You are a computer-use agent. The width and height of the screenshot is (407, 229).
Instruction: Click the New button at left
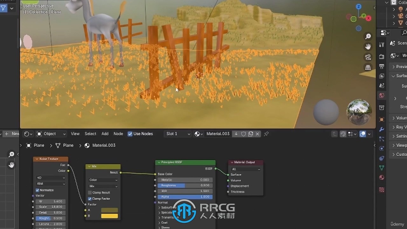coord(12,134)
